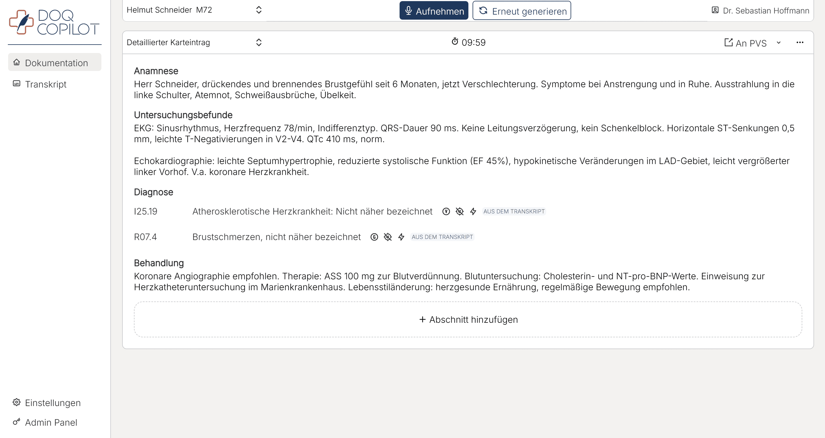Toggle crossed-out target icon on I25.19 row
This screenshot has height=438, width=825.
tap(459, 211)
